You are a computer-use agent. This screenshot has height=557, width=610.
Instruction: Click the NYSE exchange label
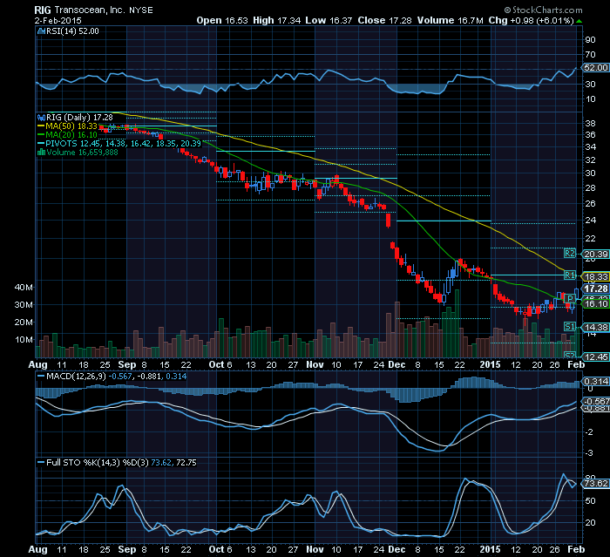[141, 10]
